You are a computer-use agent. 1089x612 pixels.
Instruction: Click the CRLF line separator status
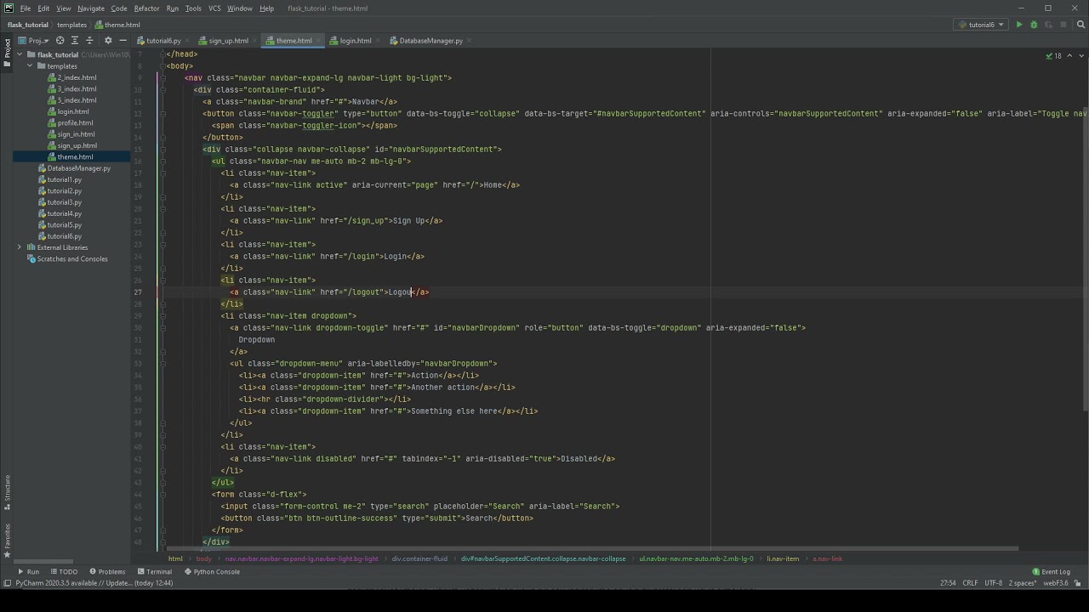[971, 583]
